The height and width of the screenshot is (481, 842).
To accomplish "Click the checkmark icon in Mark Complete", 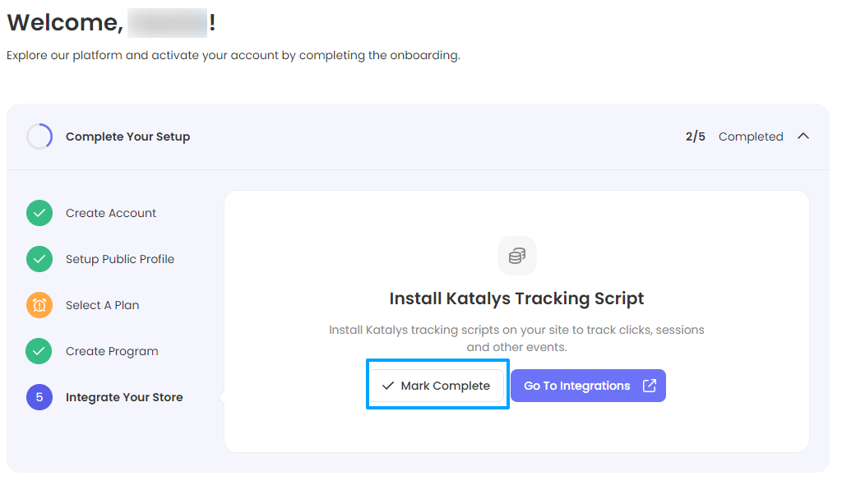I will pyautogui.click(x=388, y=386).
